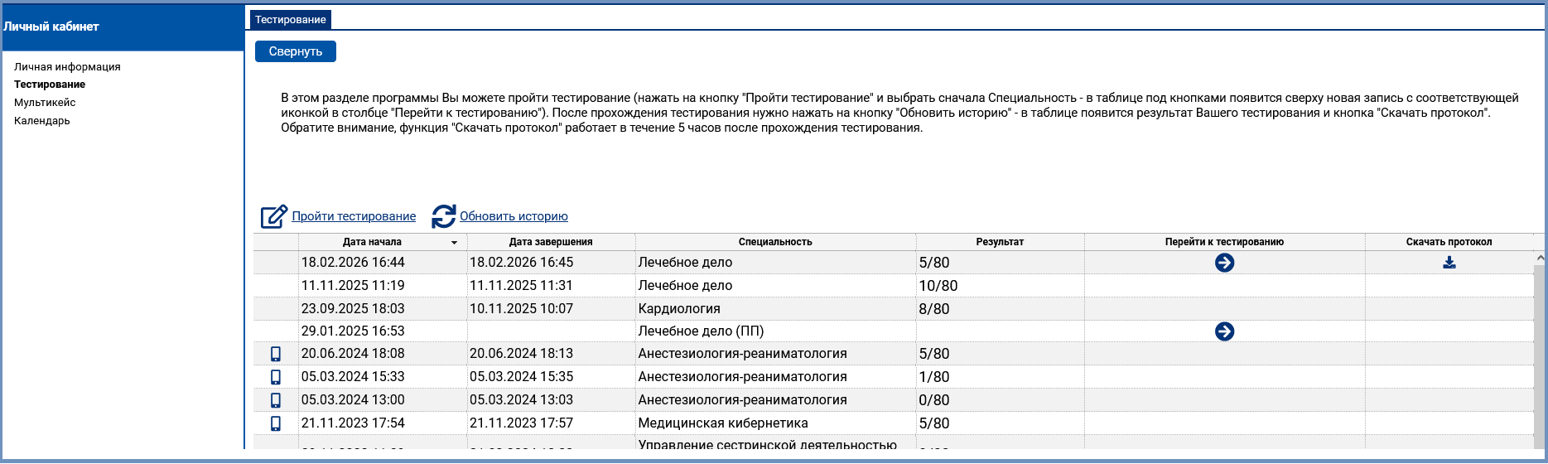The height and width of the screenshot is (464, 1548).
Task: Select end date 18.02.2026 16:45 cell
Action: click(551, 263)
